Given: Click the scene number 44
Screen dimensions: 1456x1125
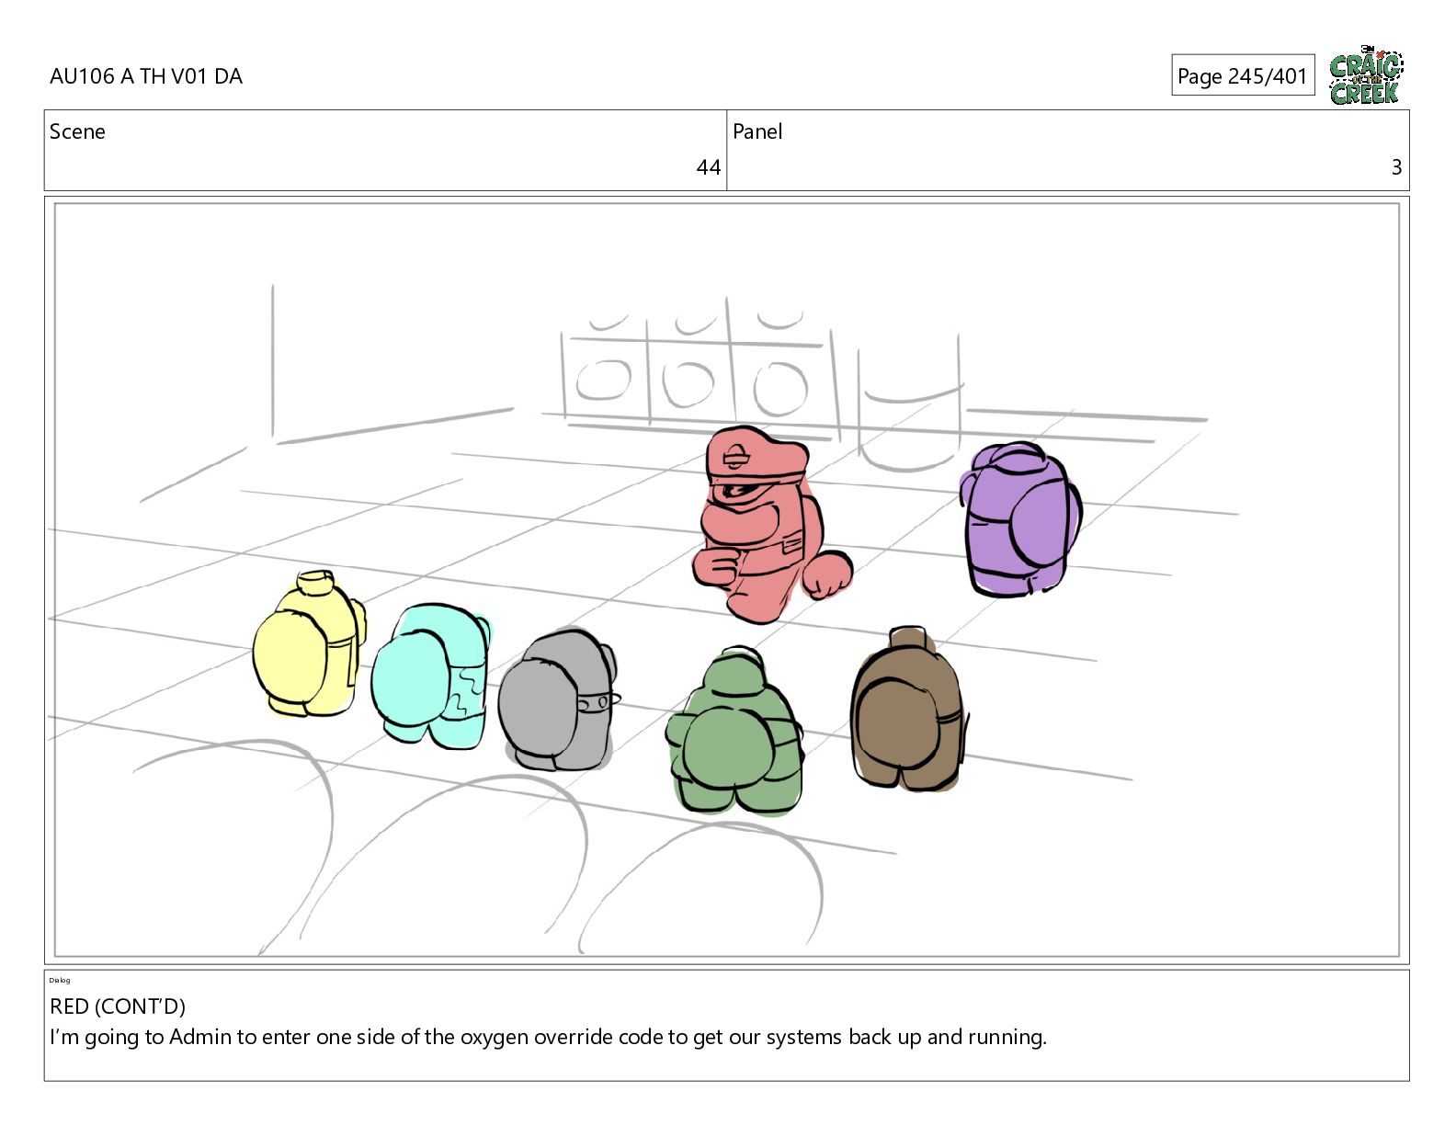Looking at the screenshot, I should (708, 167).
